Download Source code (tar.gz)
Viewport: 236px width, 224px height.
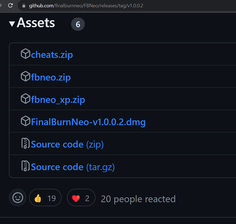pyautogui.click(x=73, y=167)
